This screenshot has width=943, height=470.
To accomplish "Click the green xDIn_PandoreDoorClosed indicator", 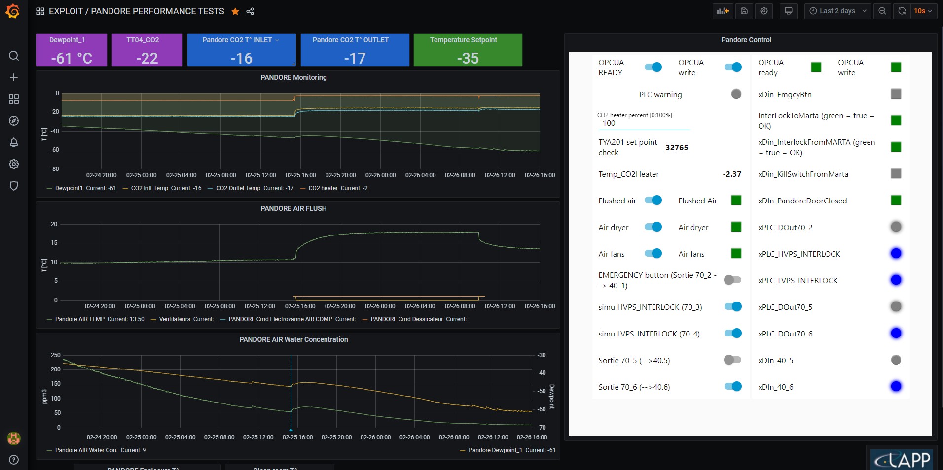I will 896,200.
